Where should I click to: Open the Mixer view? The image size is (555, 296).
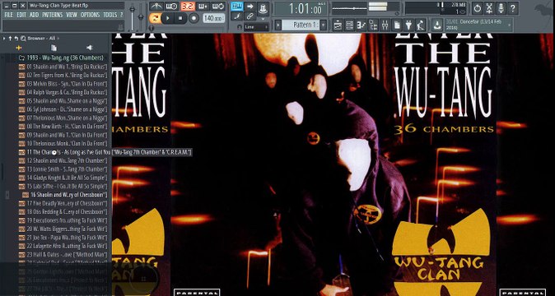click(385, 25)
